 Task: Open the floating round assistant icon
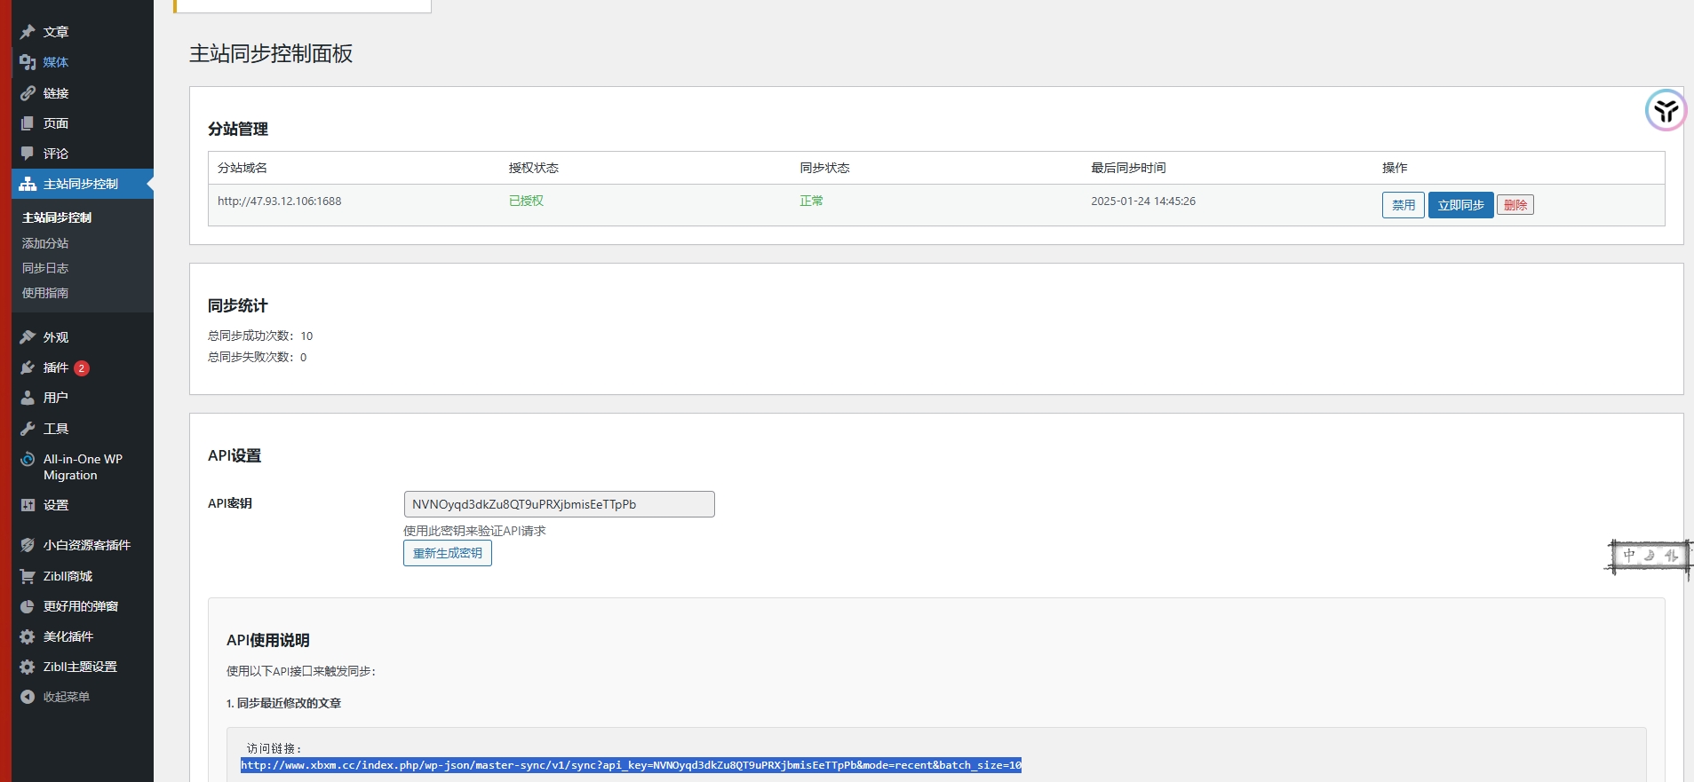tap(1666, 111)
